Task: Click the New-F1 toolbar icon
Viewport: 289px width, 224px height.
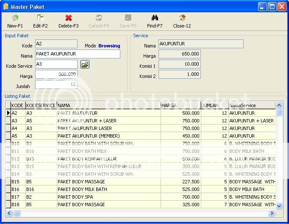Action: coord(15,18)
